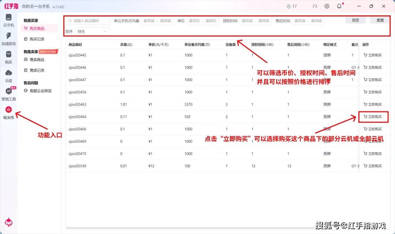Click the coin balance icon showing 17
395x234 pixels.
click(289, 6)
